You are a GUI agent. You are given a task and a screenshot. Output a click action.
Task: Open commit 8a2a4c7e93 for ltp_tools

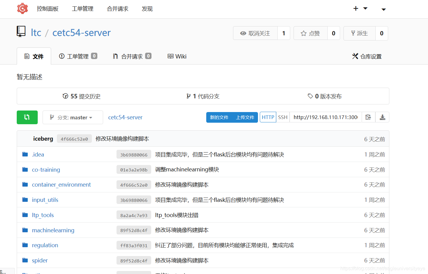tap(134, 215)
